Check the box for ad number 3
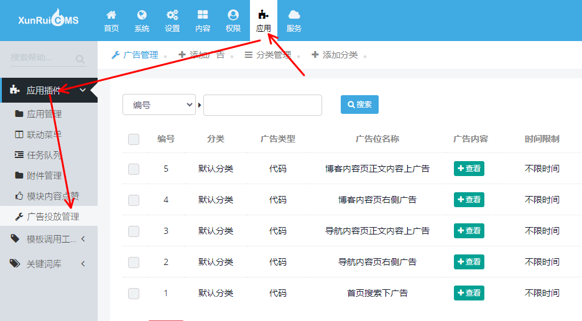Screen dimensions: 582x321 click(x=134, y=231)
